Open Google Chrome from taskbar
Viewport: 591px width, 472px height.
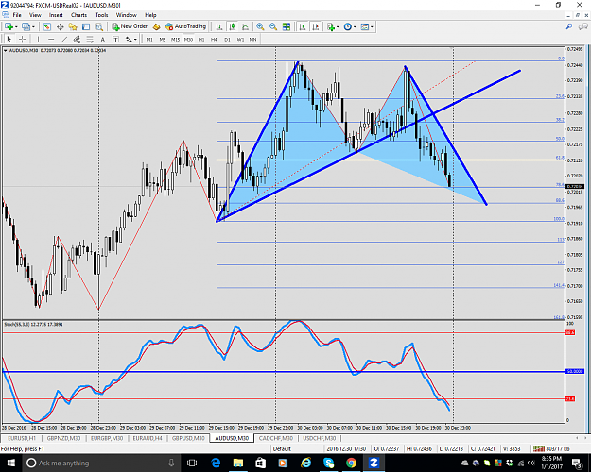(351, 463)
